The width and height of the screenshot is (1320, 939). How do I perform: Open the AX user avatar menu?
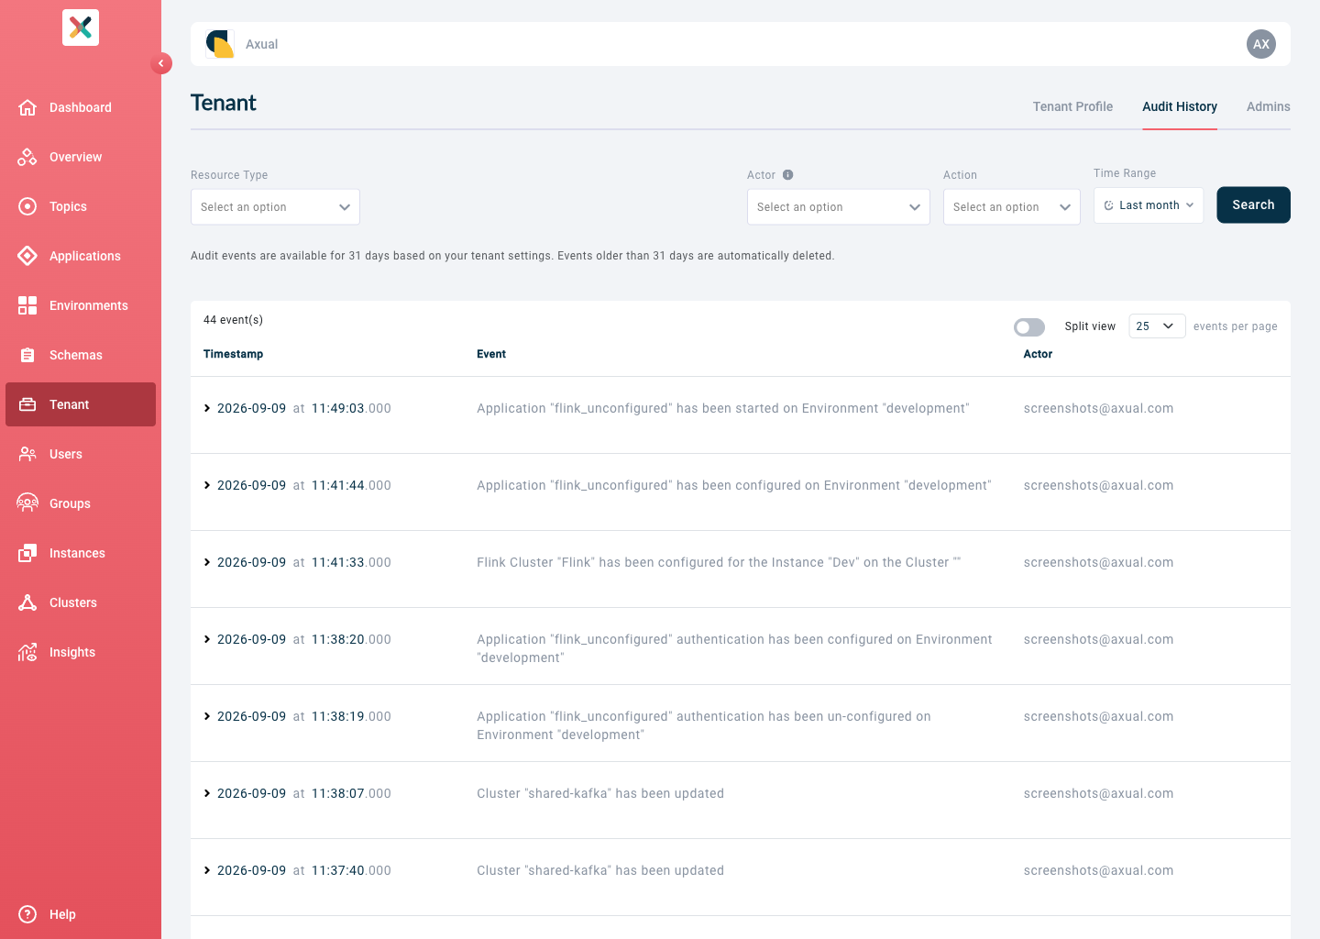coord(1261,44)
